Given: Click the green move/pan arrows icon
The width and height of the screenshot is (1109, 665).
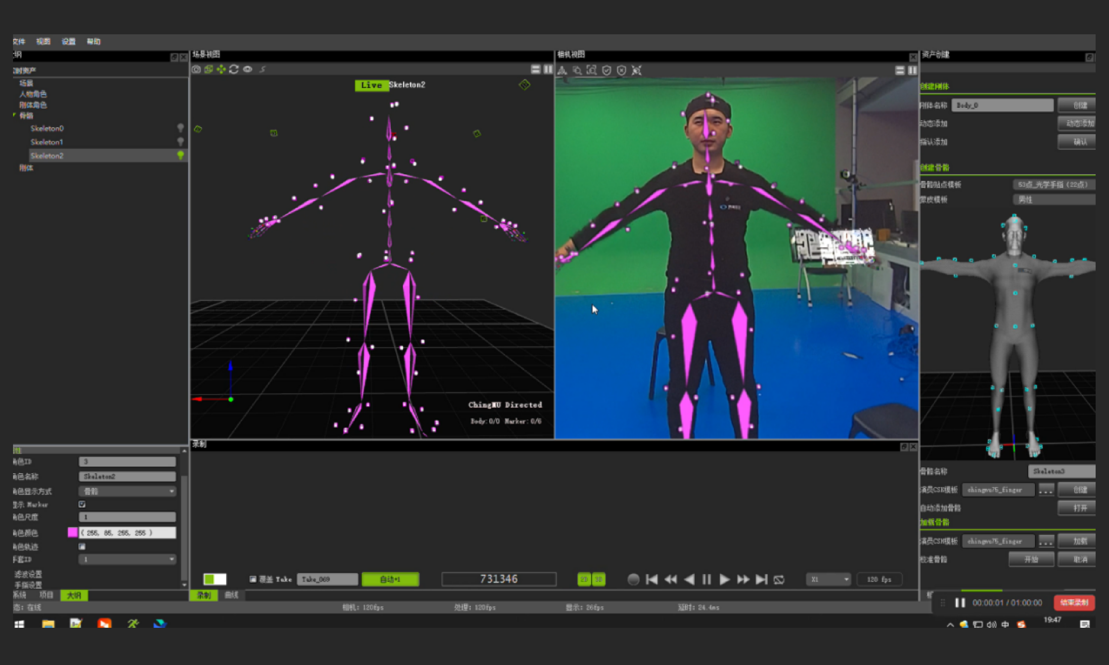Looking at the screenshot, I should (x=221, y=69).
